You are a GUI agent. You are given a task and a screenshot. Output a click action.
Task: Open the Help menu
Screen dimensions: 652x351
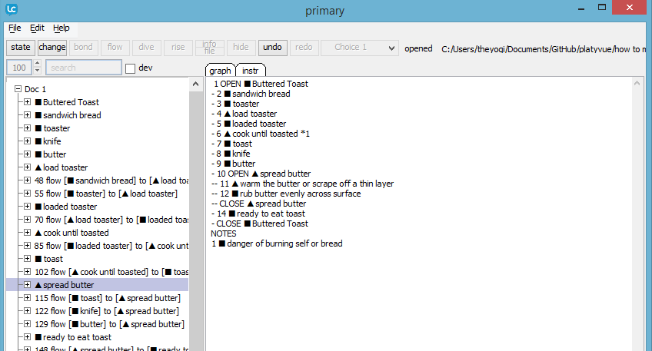[x=62, y=28]
